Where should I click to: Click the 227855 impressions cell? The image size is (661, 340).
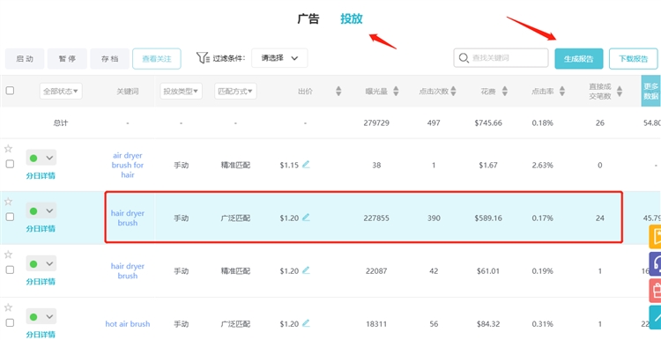click(x=376, y=218)
